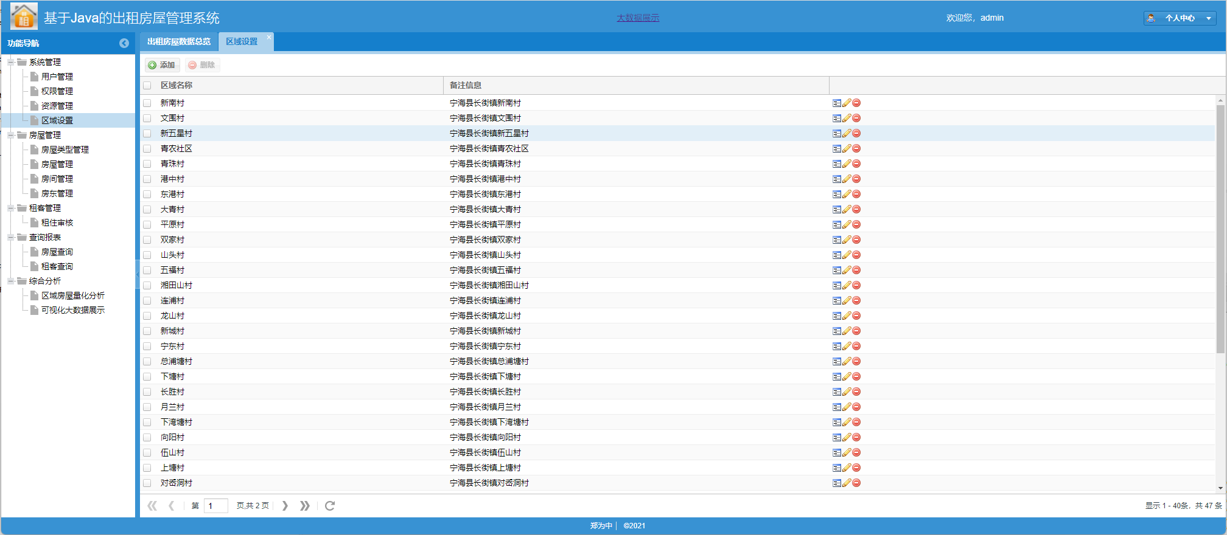
Task: Delete red icon for 港中村 row
Action: tap(856, 179)
